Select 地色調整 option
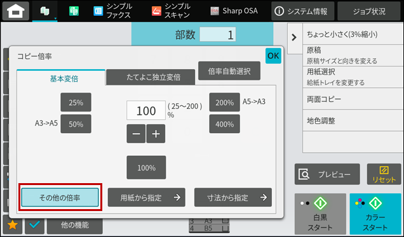This screenshot has height=237, width=404. click(353, 120)
